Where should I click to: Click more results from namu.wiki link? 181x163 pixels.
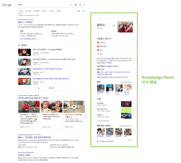[x=28, y=39]
